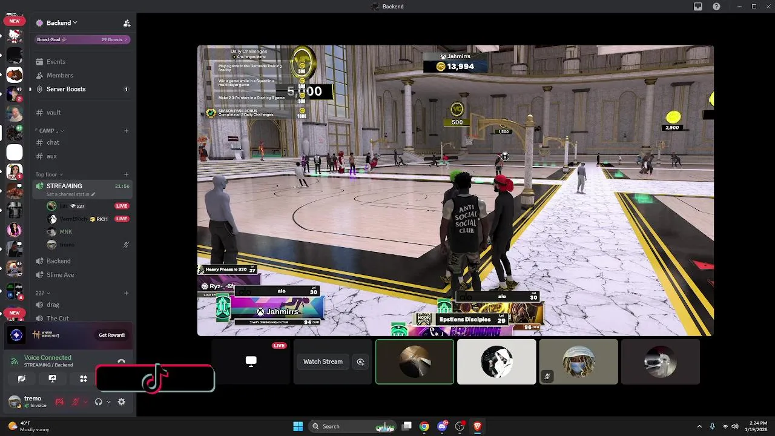Click the screen share icon in voice panel

53,378
